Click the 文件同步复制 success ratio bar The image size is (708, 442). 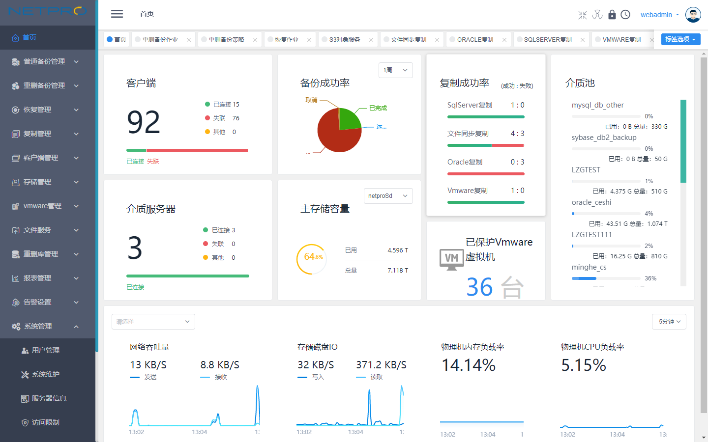(486, 145)
